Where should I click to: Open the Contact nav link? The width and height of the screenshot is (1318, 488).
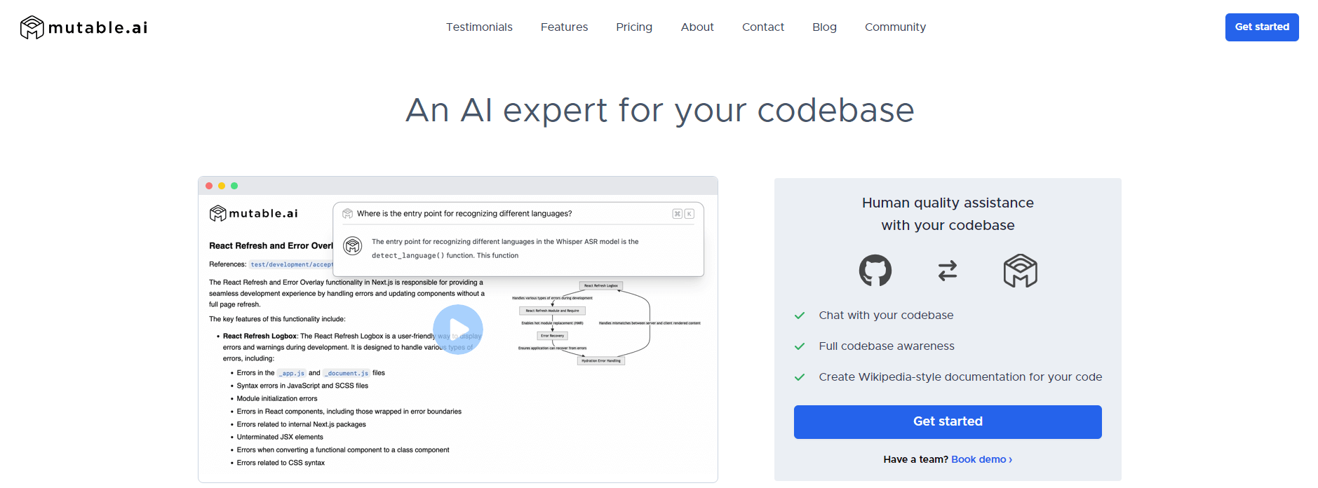pos(763,27)
